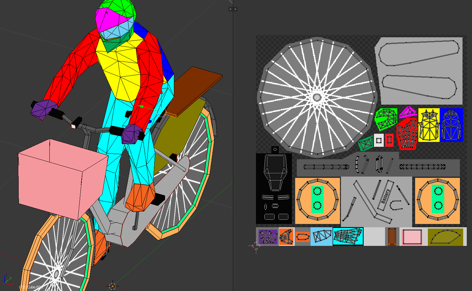472x291 pixels.
Task: Click the blue UV island in the texture
Action: (451, 125)
